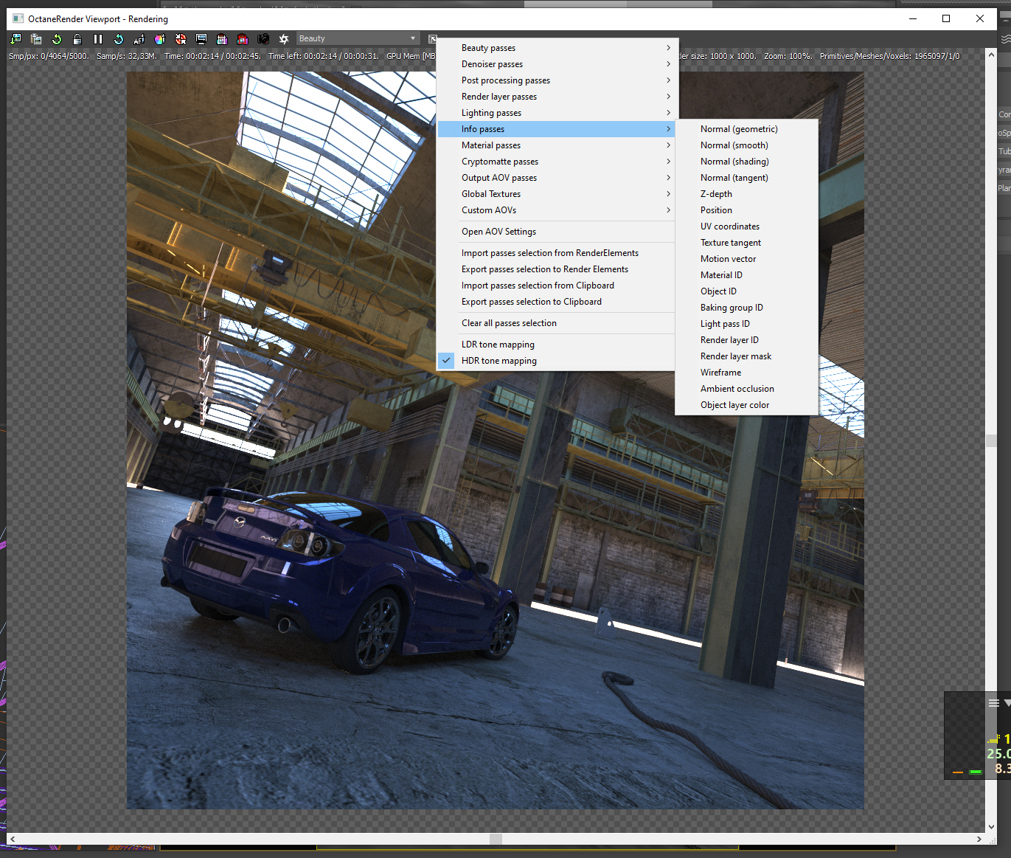The image size is (1011, 858).
Task: Pause the rendering
Action: tap(98, 39)
